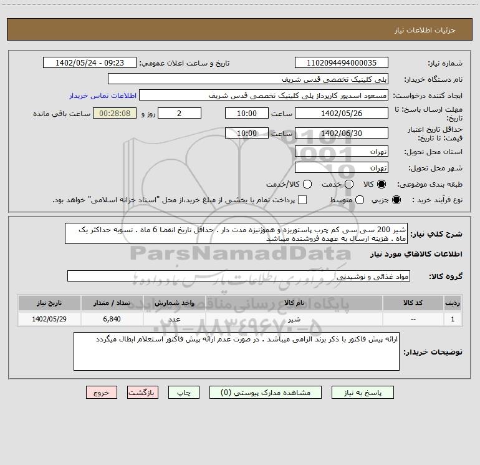Click the unit cell عدد
Screen dimensions: 480x465
(174, 319)
